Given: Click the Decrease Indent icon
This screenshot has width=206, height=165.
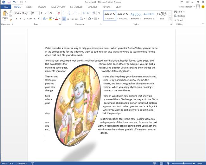Looking at the screenshot, I should (84, 13).
